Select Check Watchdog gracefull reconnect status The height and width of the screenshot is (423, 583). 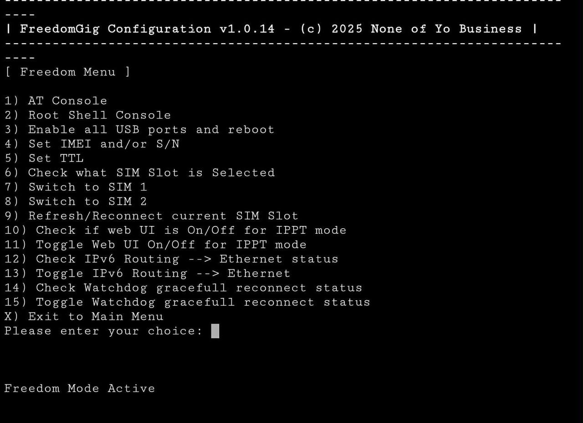tap(183, 288)
